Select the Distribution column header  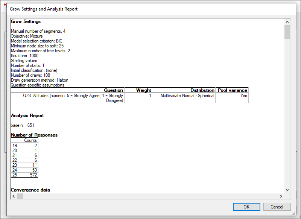(184, 90)
